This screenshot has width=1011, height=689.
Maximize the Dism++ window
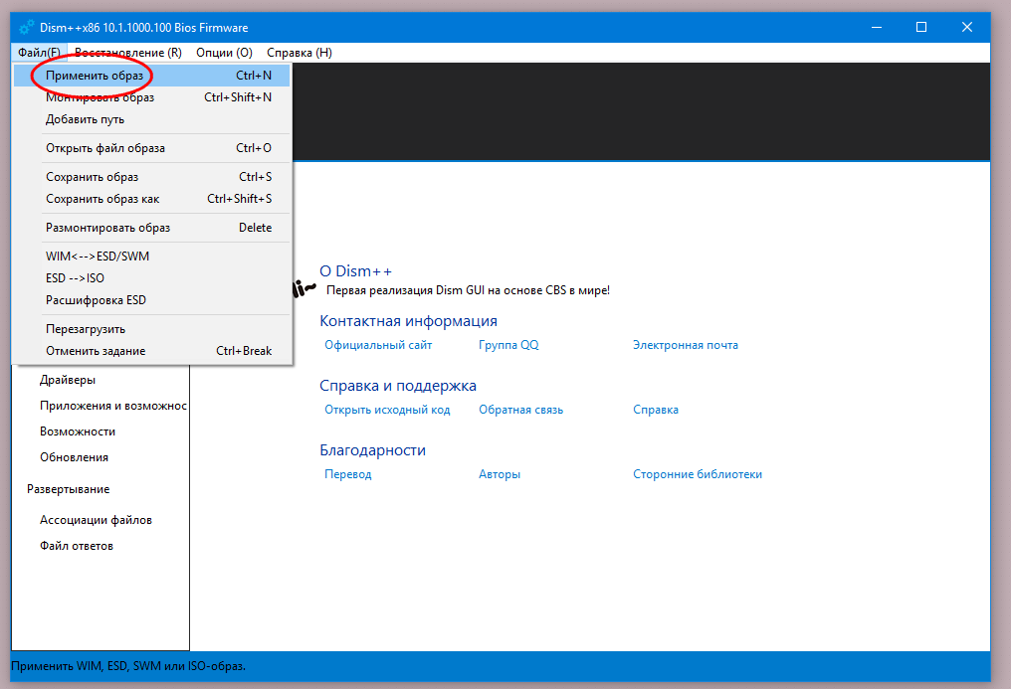921,27
